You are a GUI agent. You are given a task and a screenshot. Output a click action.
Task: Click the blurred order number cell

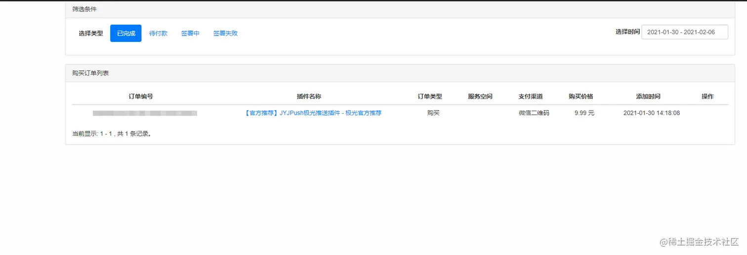(145, 113)
